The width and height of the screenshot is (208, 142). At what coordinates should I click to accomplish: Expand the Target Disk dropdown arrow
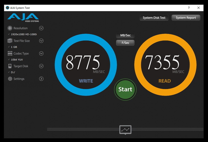[x=41, y=66]
